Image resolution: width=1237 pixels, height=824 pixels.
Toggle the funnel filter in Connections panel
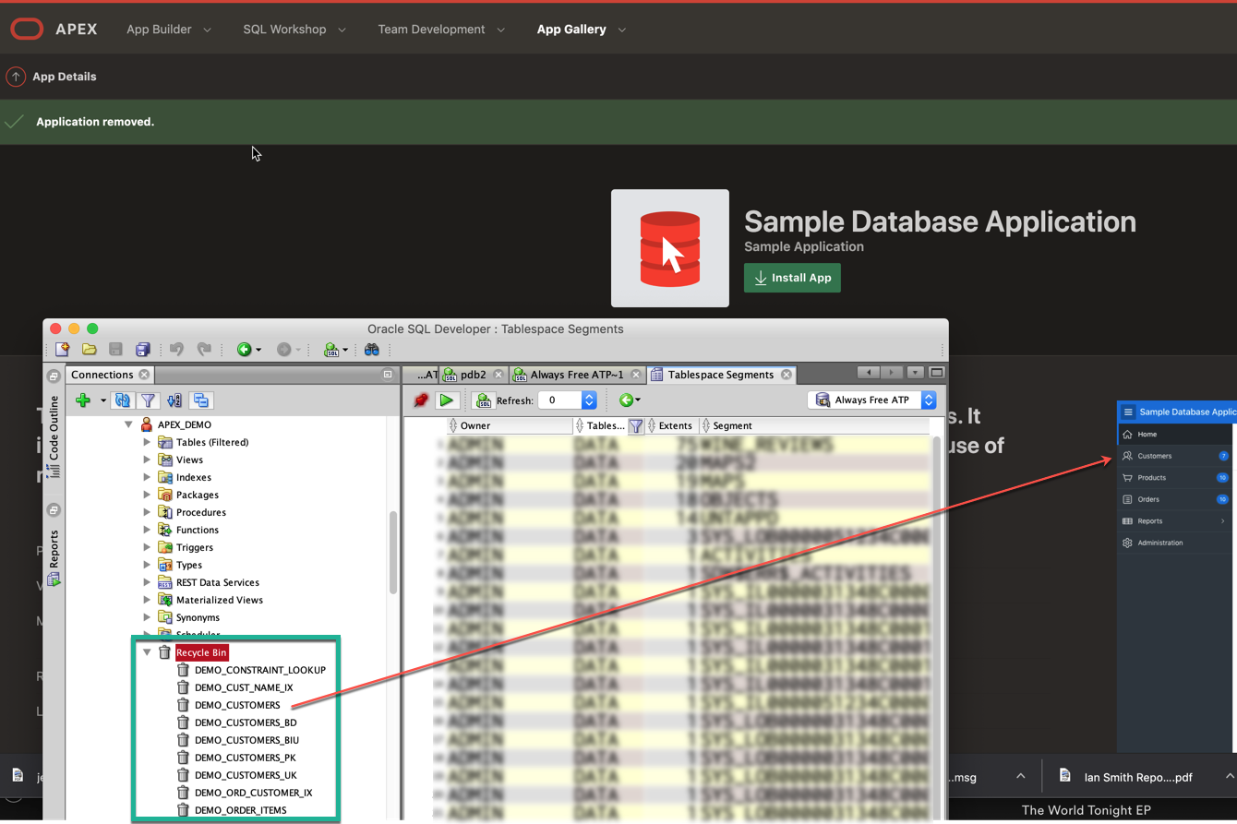(148, 400)
